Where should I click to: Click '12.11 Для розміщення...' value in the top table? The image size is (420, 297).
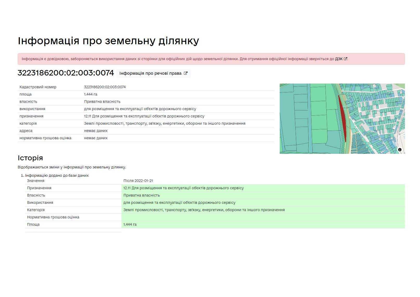[144, 116]
